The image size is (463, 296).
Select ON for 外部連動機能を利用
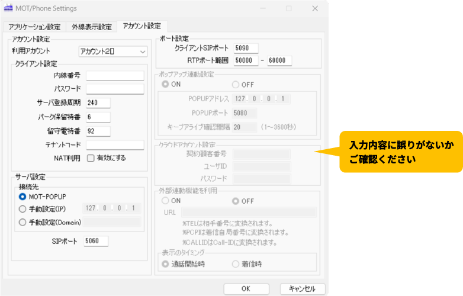165,201
